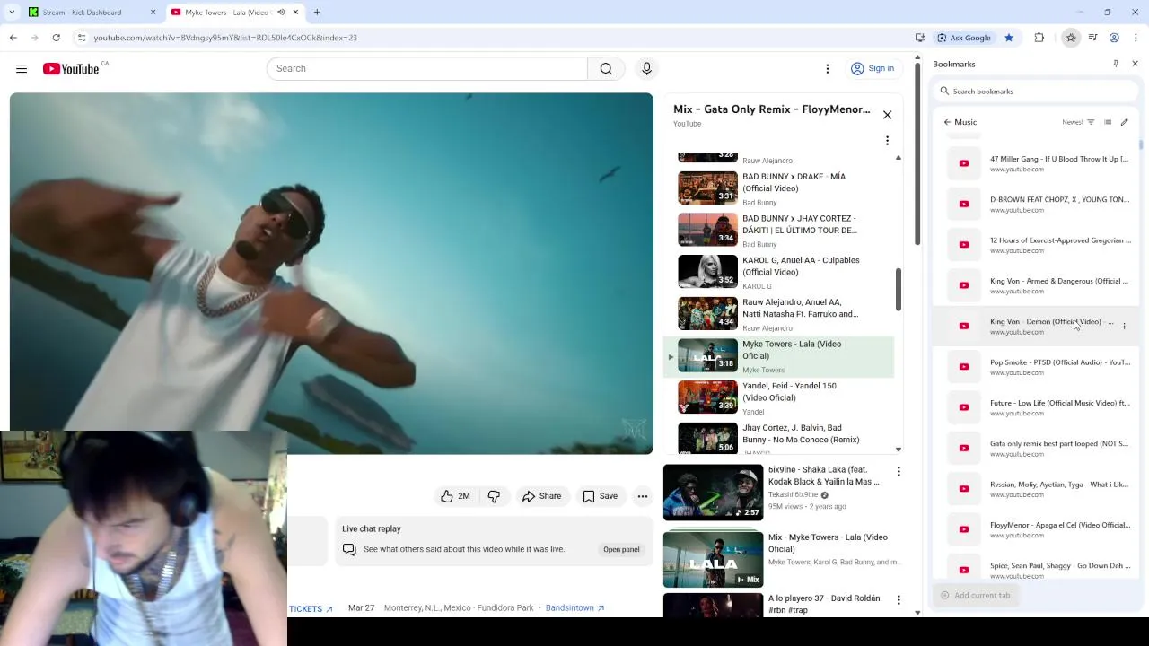1149x646 pixels.
Task: Click the YouTube search magnifier button
Action: [x=606, y=69]
